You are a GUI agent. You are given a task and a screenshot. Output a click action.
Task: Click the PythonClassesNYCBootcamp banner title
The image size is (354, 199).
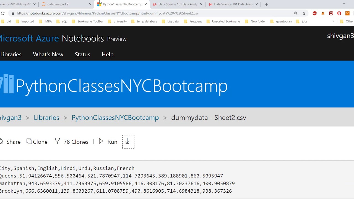(x=122, y=85)
